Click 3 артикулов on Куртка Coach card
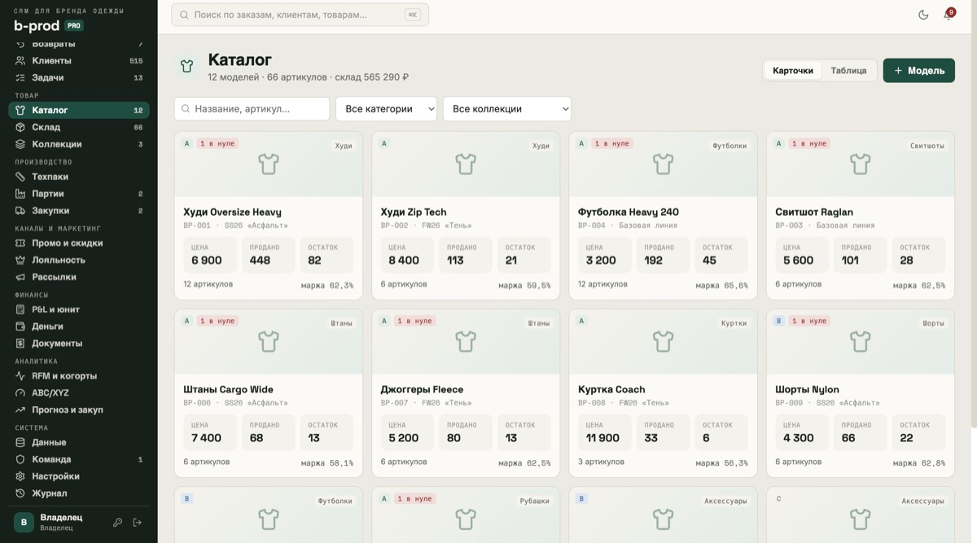Viewport: 977px width, 543px height. pos(601,462)
